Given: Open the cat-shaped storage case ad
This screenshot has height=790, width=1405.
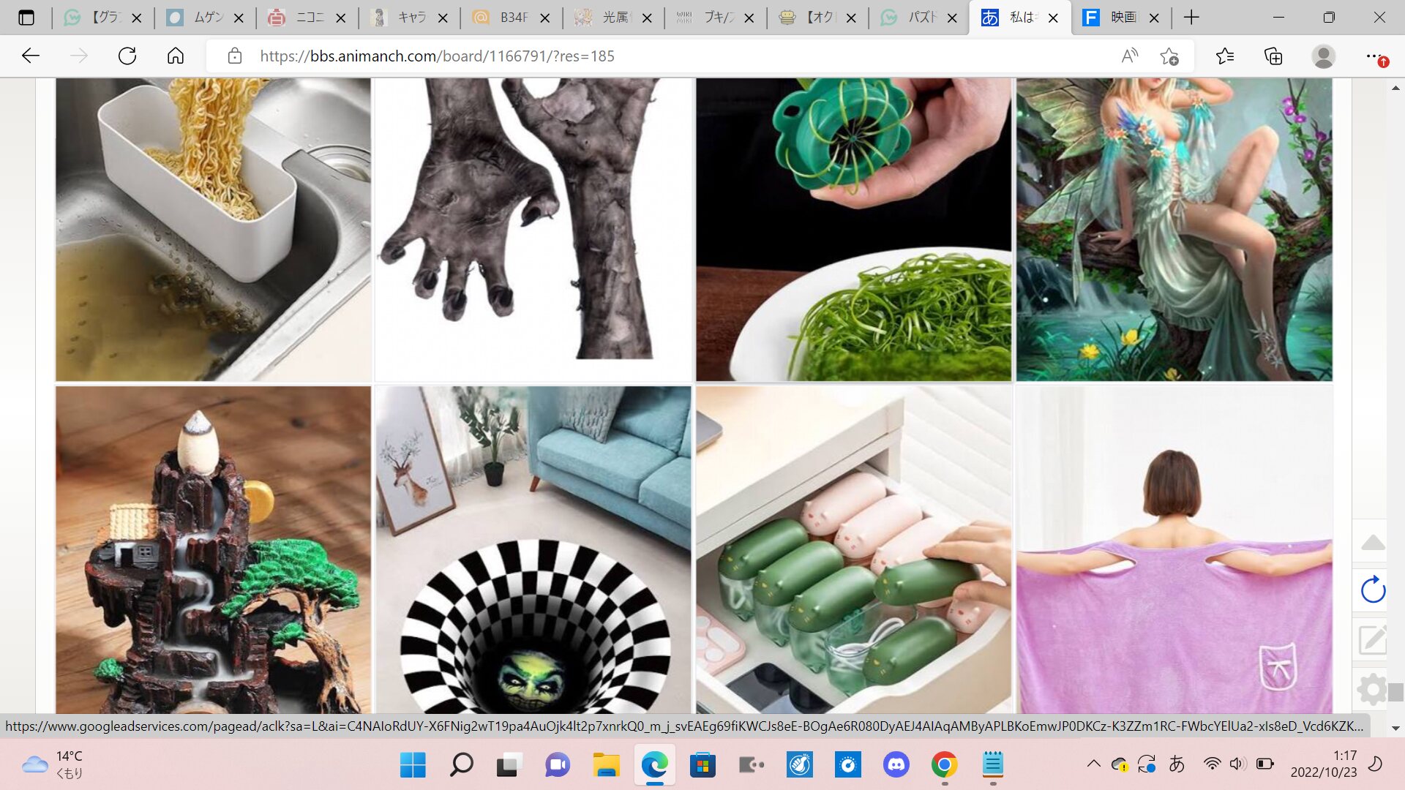Looking at the screenshot, I should pos(853,550).
